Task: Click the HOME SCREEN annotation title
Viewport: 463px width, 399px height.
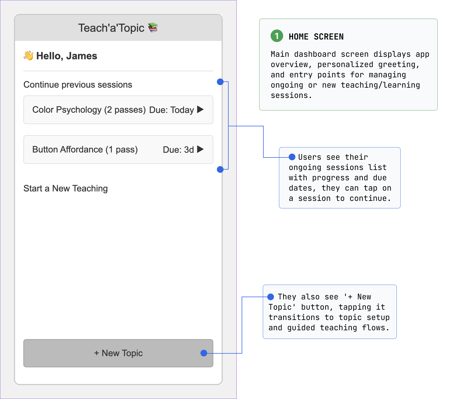Action: (316, 37)
